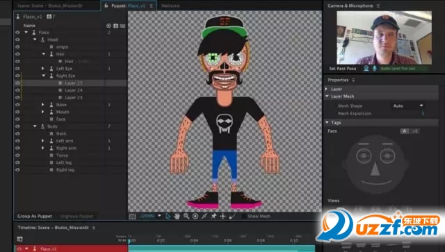Open the Mesh Shape Auto dropdown
The image size is (445, 252).
(408, 106)
